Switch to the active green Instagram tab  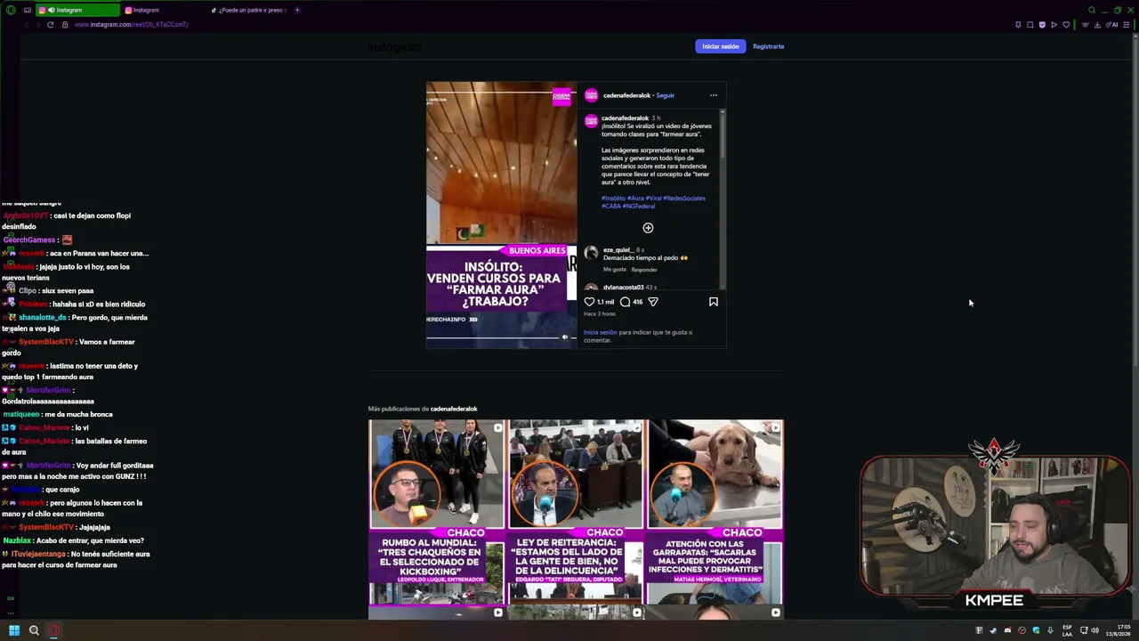(x=77, y=10)
